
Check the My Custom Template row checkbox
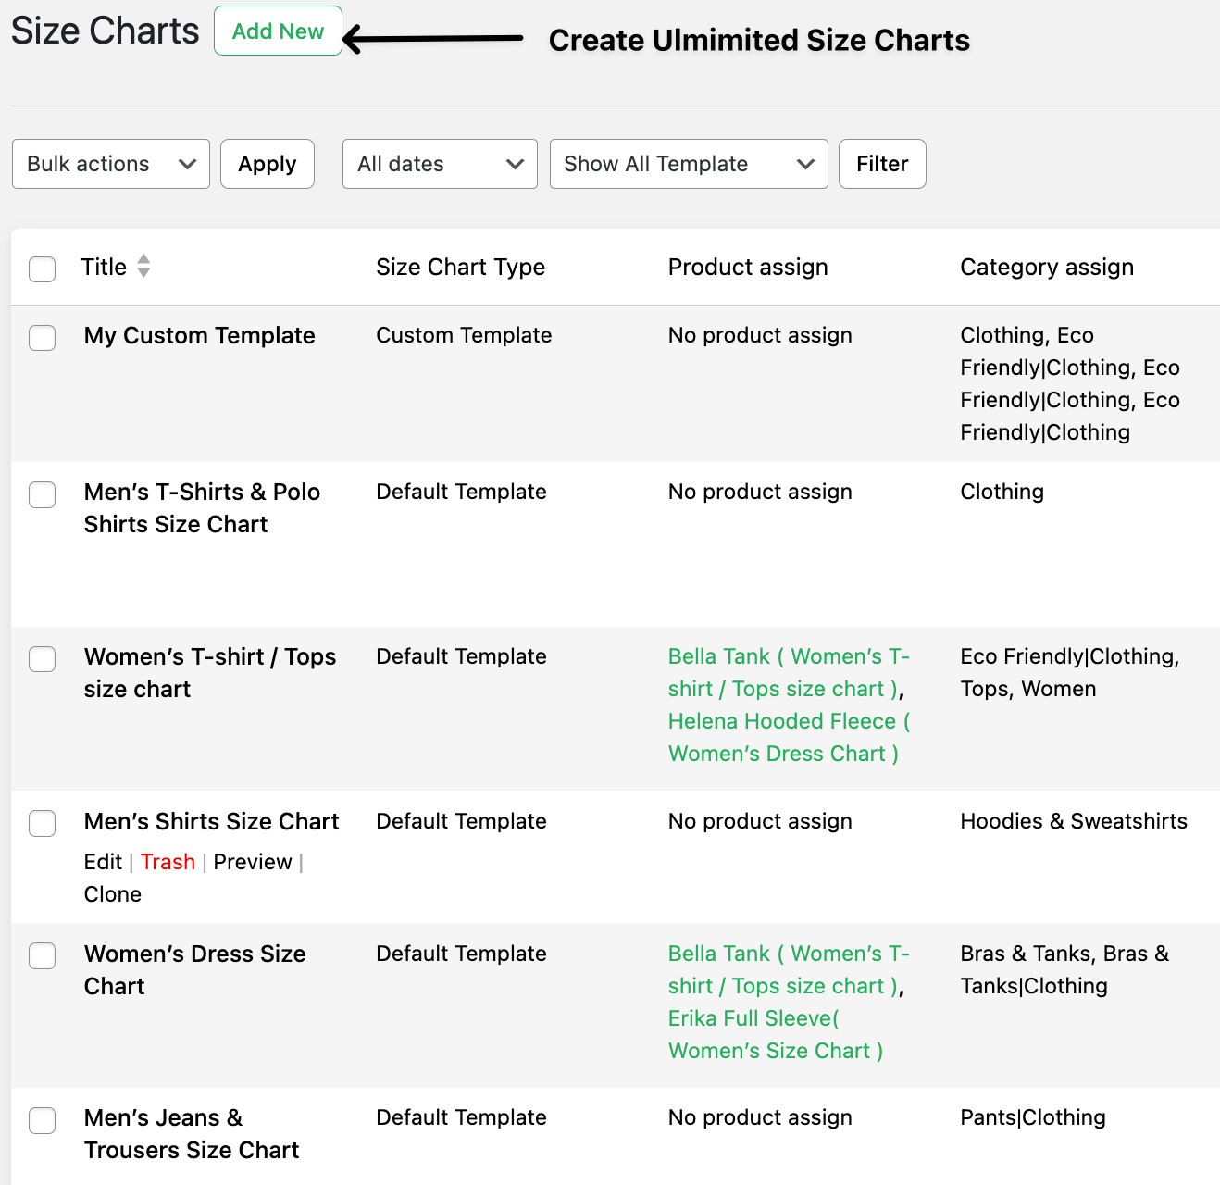[x=42, y=338]
